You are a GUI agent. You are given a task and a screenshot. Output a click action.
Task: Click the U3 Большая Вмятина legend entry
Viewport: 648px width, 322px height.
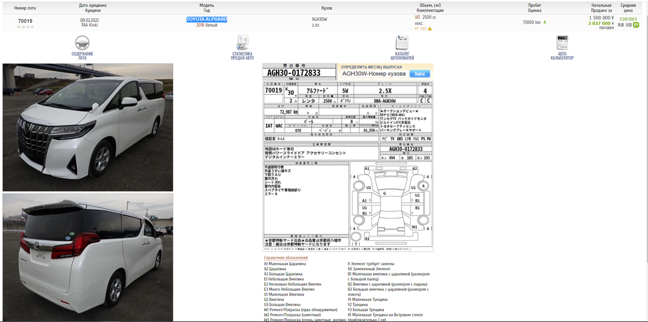(x=282, y=304)
